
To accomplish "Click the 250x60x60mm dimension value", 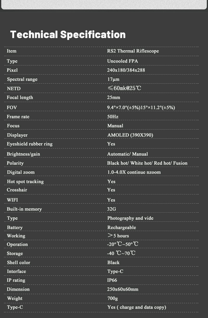I will (123, 289).
